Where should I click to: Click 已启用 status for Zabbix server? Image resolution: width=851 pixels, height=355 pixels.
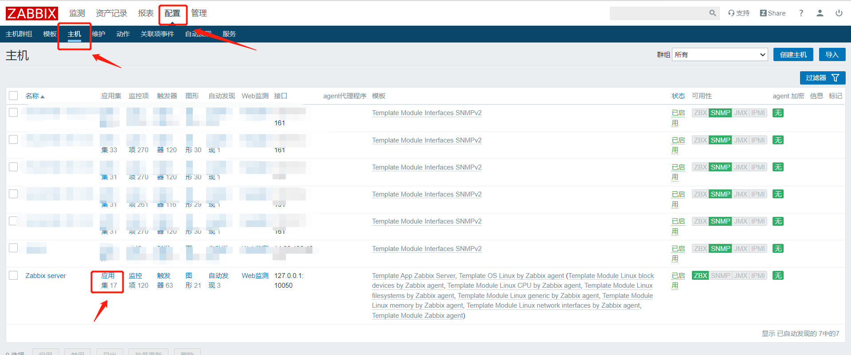coord(678,280)
